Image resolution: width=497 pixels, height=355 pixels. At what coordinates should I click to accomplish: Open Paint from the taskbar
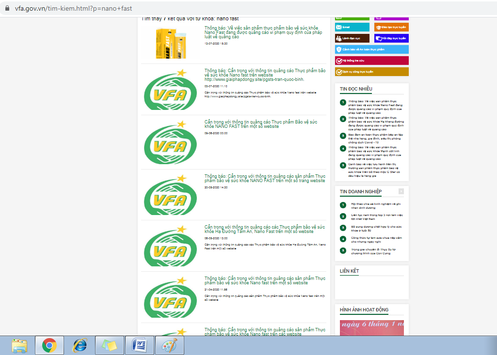tap(170, 345)
